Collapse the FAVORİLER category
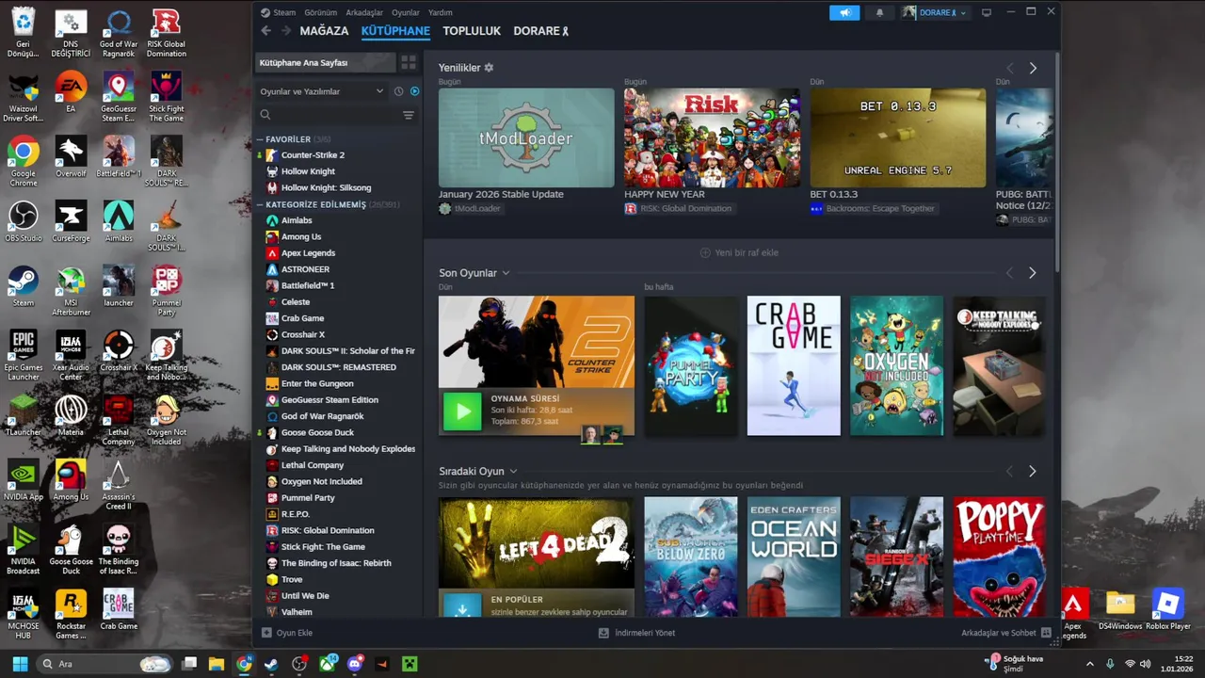The width and height of the screenshot is (1205, 678). tap(260, 139)
